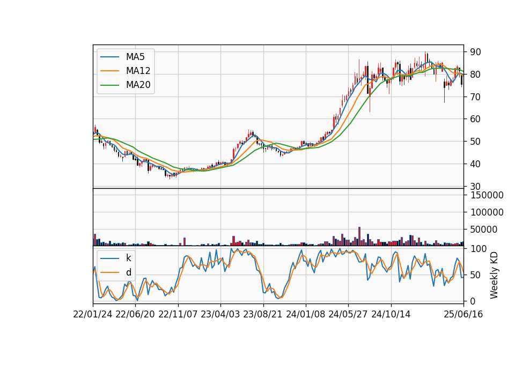
Task: Click the price axis value 40
Action: click(x=475, y=164)
